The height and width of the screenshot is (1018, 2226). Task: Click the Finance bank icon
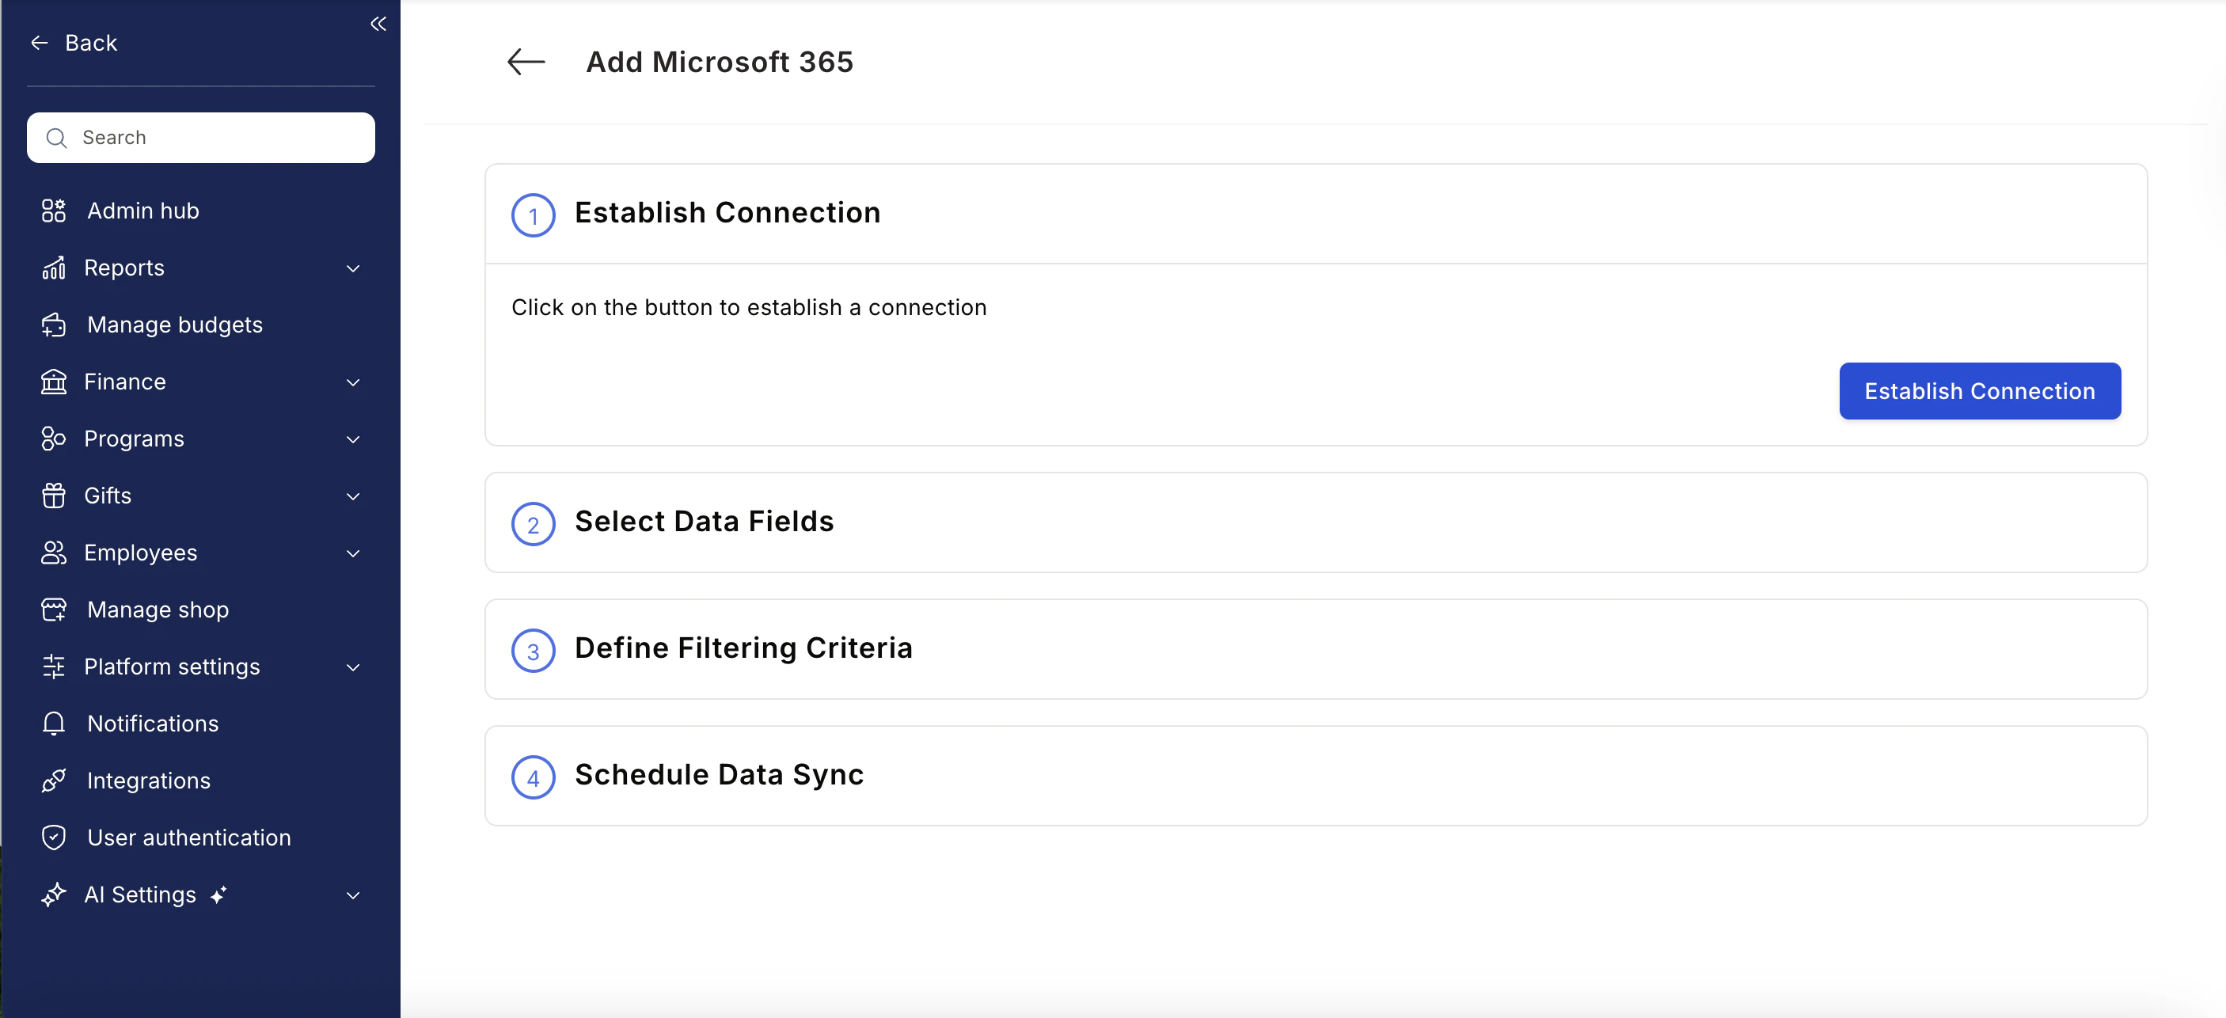[x=54, y=381]
